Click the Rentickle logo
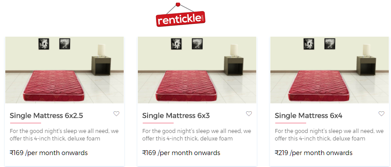The image size is (391, 167). 181,15
